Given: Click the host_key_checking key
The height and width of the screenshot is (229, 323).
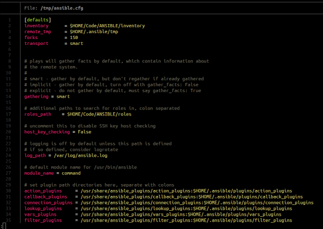Looking at the screenshot, I should click(x=47, y=132).
